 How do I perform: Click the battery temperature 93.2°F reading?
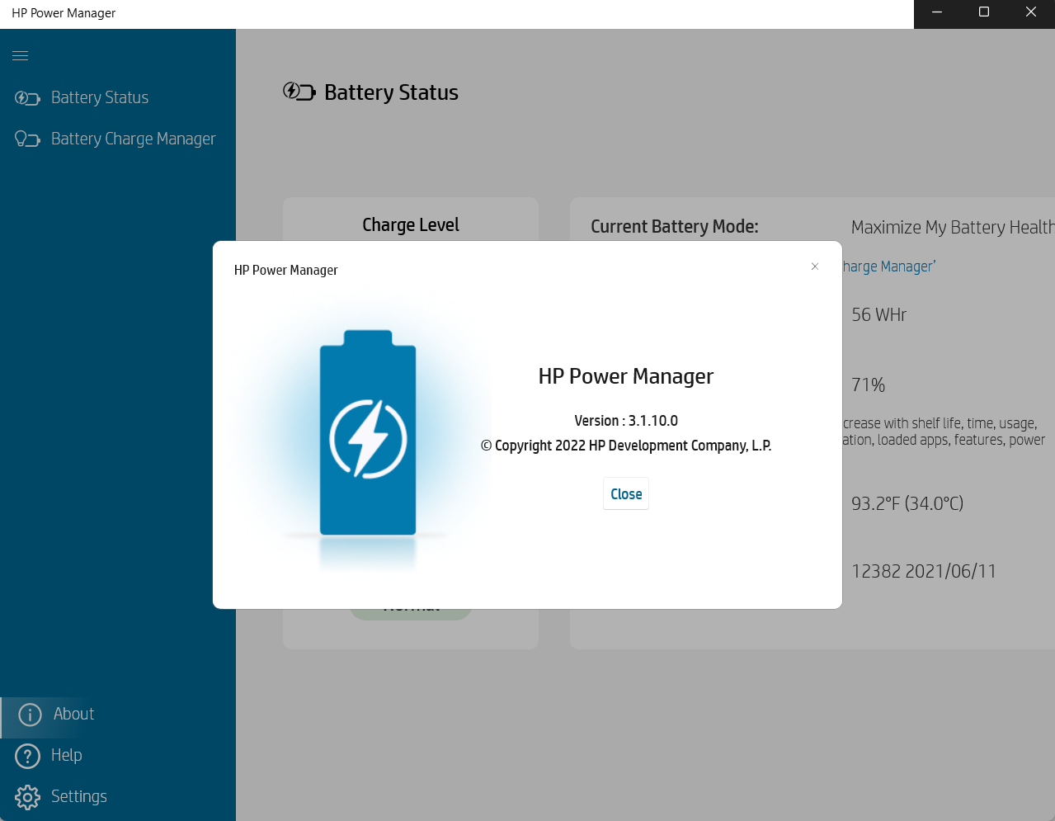907,503
